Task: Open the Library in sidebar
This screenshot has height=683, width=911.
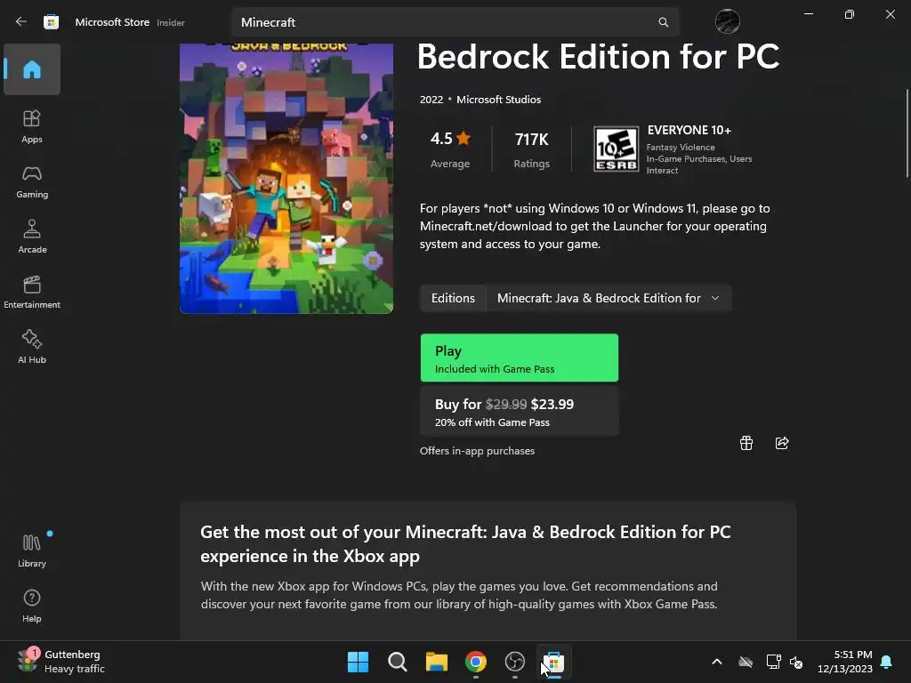Action: pyautogui.click(x=32, y=550)
